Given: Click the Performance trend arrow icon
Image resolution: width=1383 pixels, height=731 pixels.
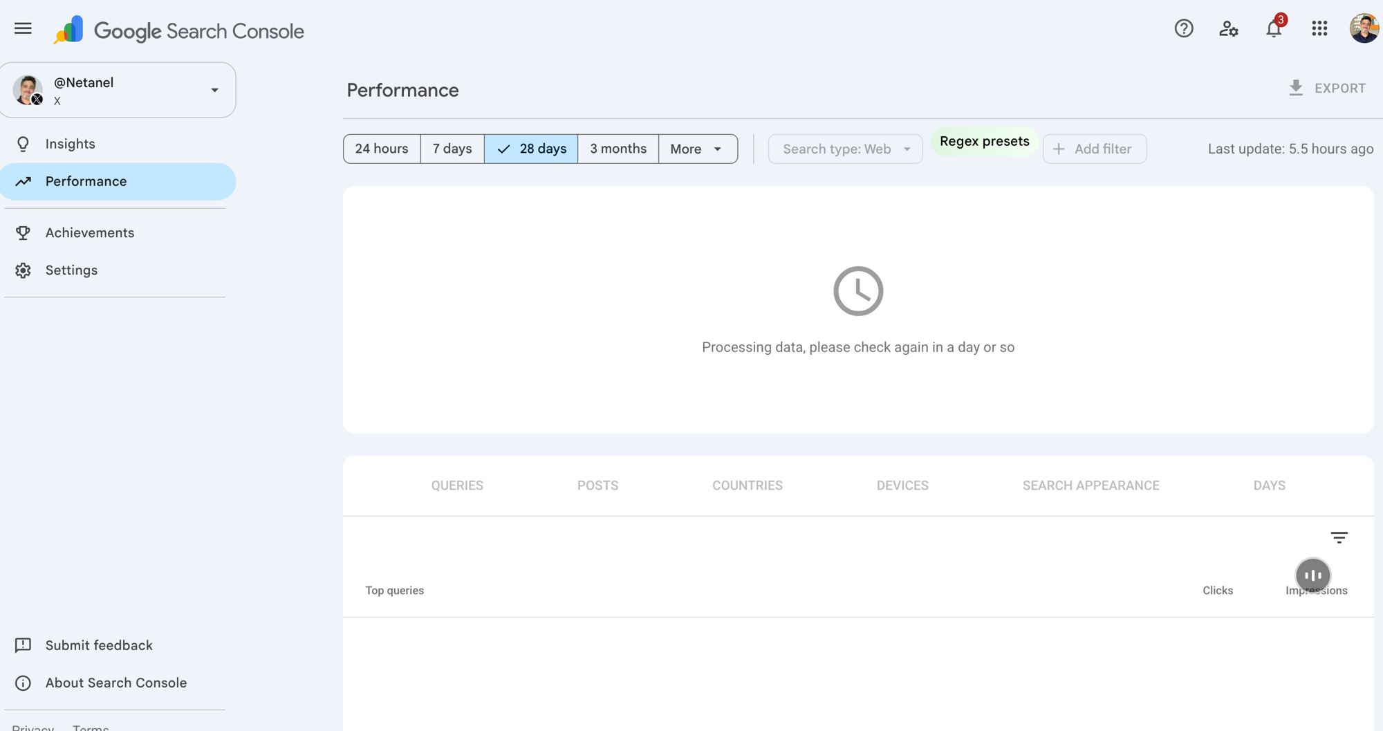Looking at the screenshot, I should (x=23, y=181).
